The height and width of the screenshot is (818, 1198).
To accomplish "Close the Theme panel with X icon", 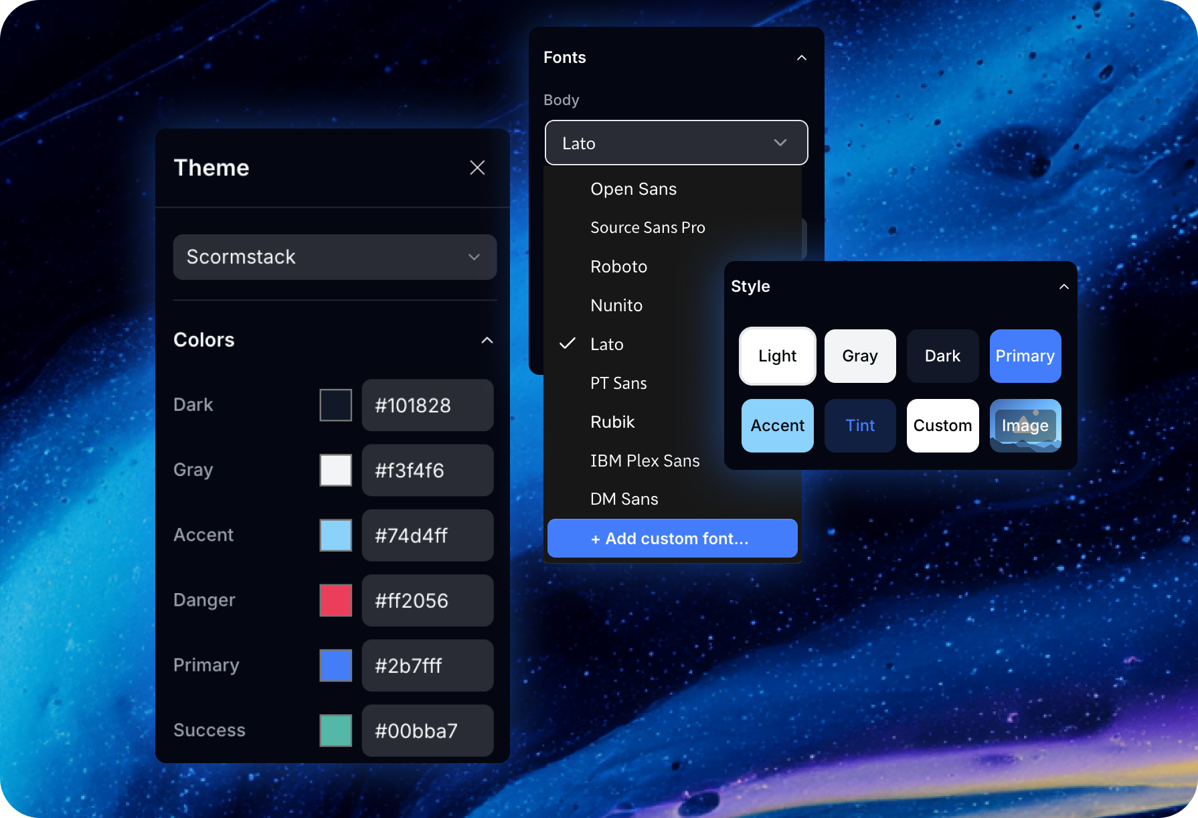I will tap(477, 167).
